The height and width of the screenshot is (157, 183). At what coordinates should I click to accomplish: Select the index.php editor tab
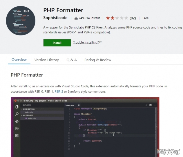coord(72,105)
